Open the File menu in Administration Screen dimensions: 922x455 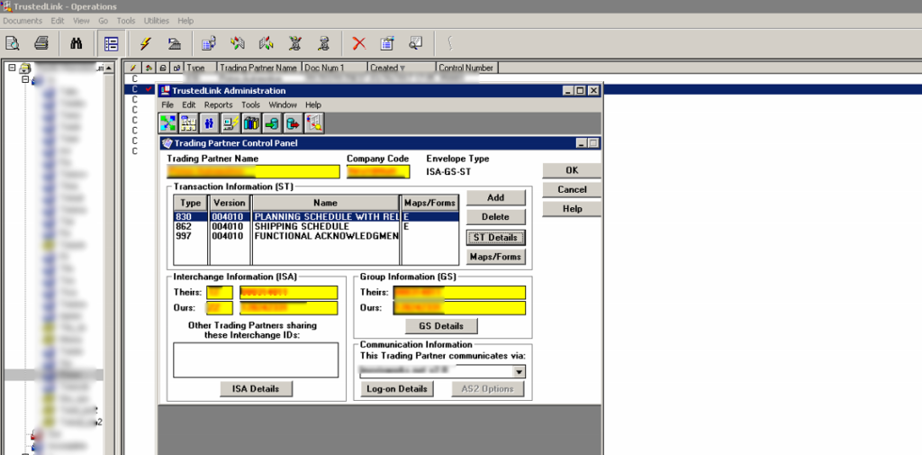167,105
